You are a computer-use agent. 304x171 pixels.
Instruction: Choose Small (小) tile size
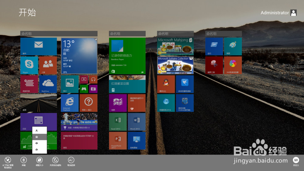pyautogui.click(x=40, y=149)
